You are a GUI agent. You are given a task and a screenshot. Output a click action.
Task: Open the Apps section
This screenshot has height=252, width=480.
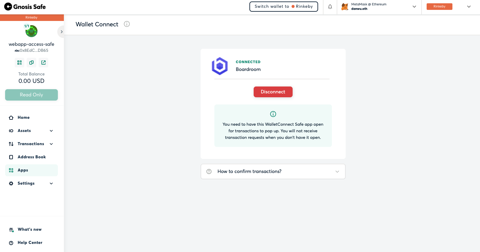31,170
